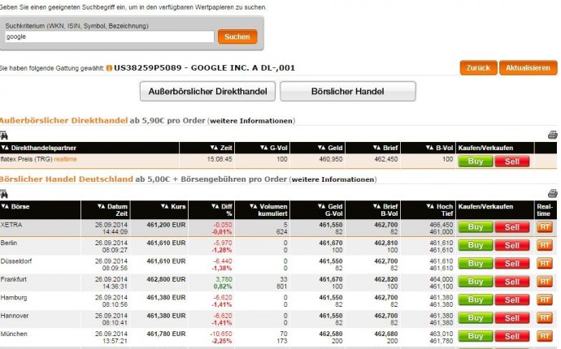Sort by Direkthandelspartner column header
561x349 pixels.
pyautogui.click(x=39, y=148)
